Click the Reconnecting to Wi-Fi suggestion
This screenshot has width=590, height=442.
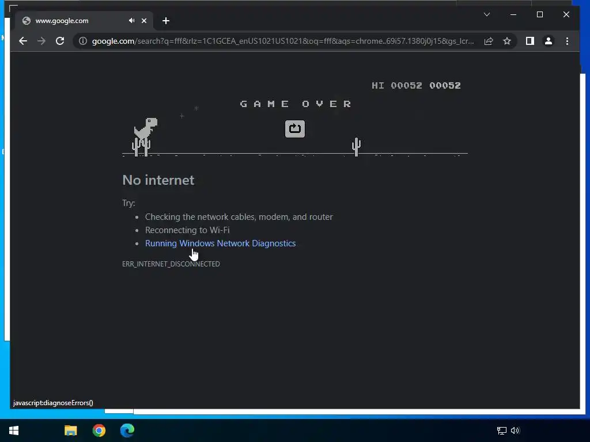point(187,230)
